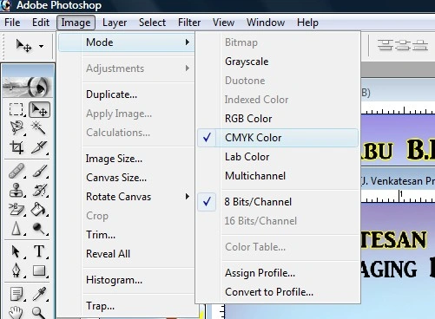Image resolution: width=435 pixels, height=319 pixels.
Task: Click the greyed-out Indexed Color mode
Action: [278, 100]
